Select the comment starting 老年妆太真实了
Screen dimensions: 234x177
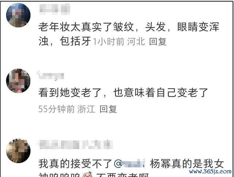(129, 34)
